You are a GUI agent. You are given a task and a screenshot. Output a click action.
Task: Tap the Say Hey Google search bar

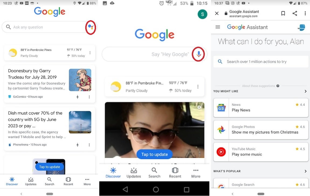[x=154, y=54]
